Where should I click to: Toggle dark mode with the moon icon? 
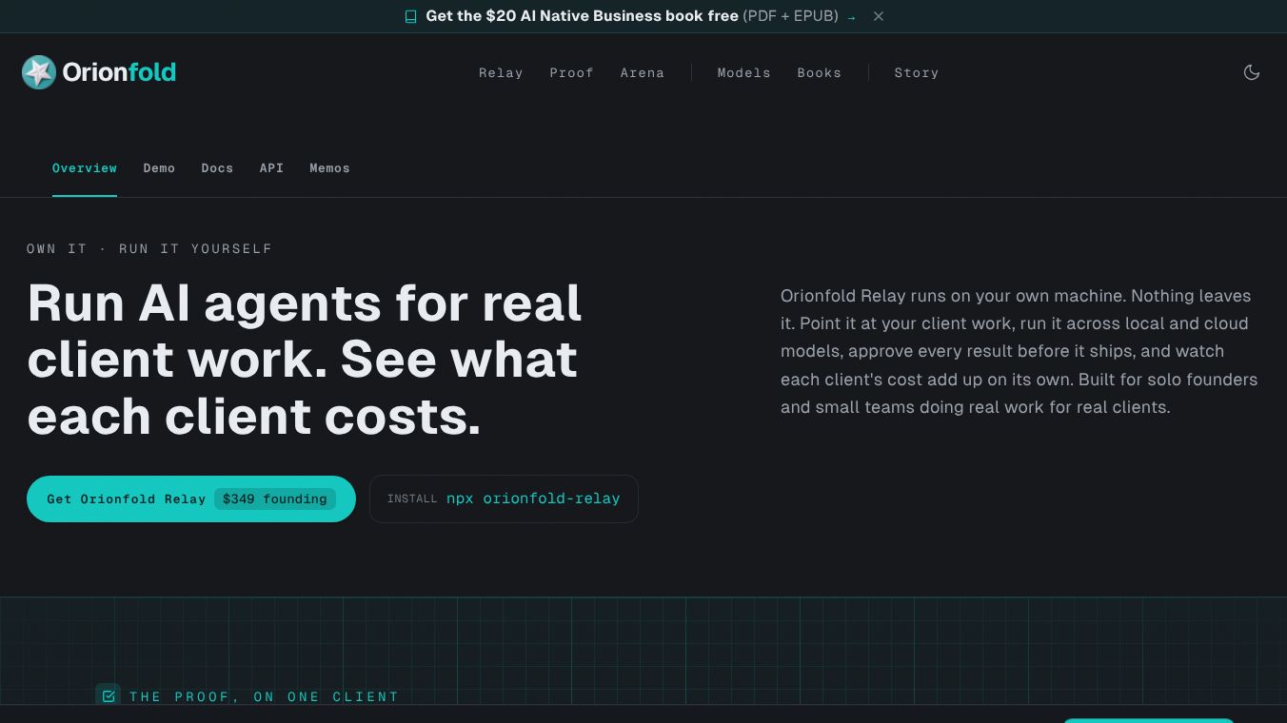point(1252,72)
